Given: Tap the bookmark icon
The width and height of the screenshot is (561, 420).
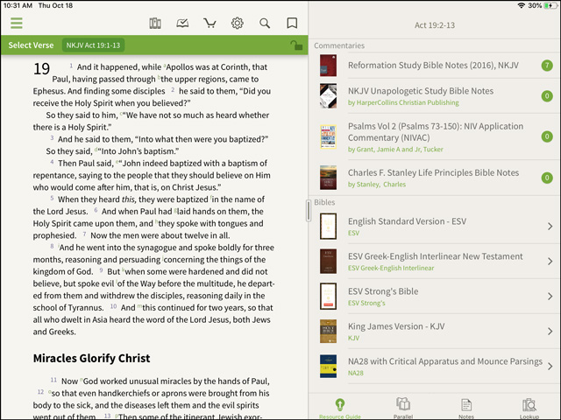Looking at the screenshot, I should click(292, 24).
